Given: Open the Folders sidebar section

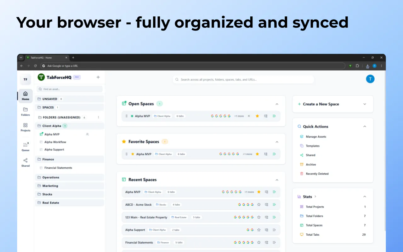Looking at the screenshot, I should point(26,112).
